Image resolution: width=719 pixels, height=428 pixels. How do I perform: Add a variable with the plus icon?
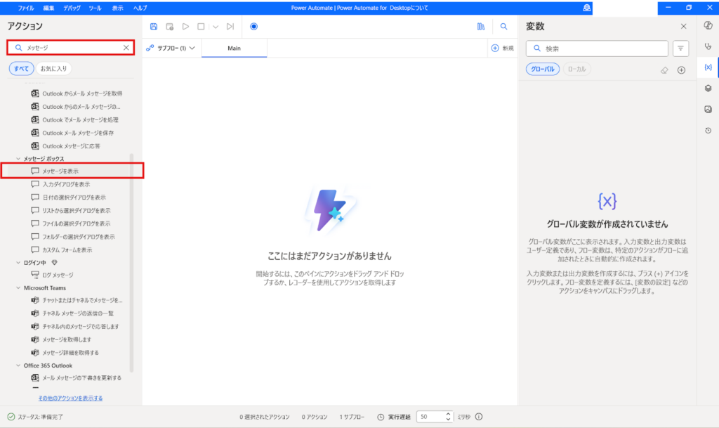(681, 70)
